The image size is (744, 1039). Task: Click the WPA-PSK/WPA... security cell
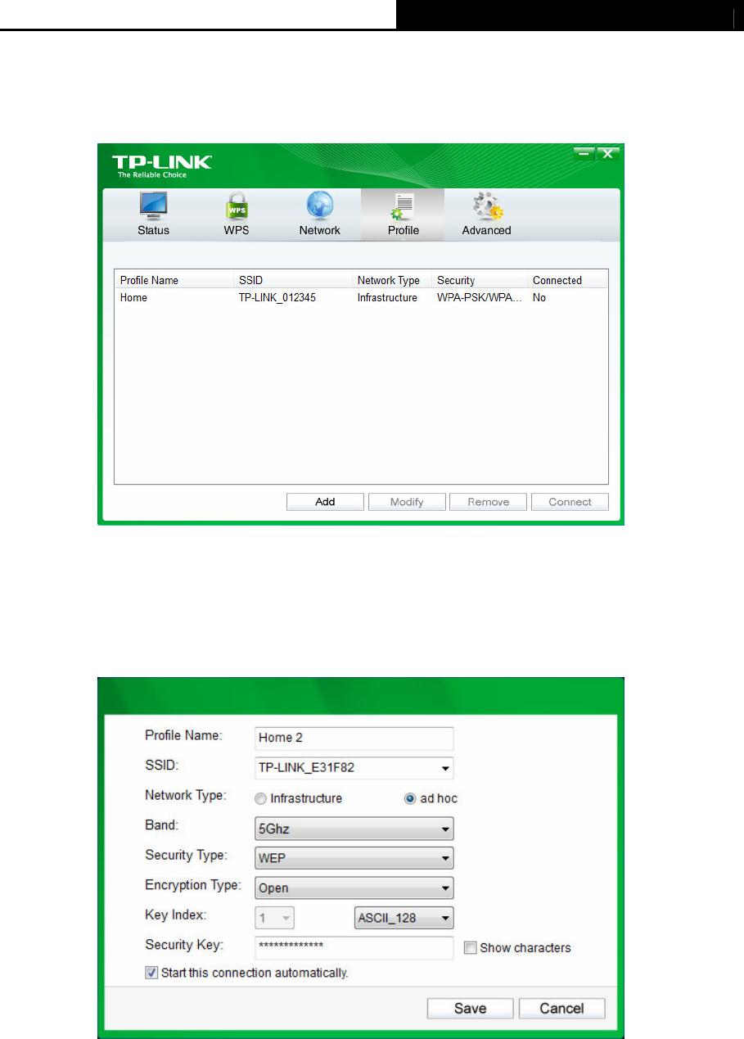point(479,298)
